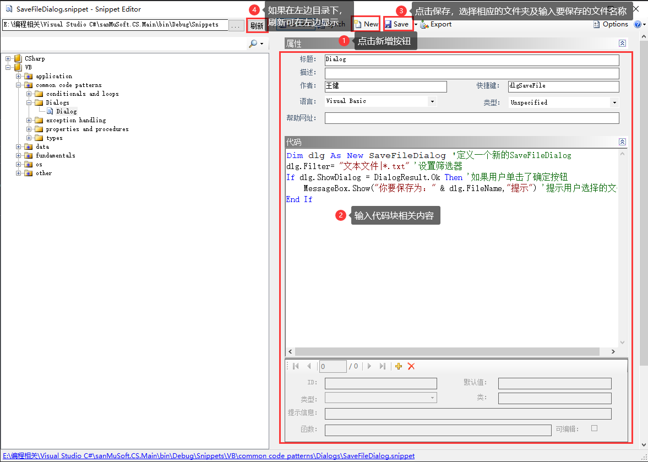Toggle the 可编辑 editable checkbox
Screen dimensions: 648x462
pos(594,428)
